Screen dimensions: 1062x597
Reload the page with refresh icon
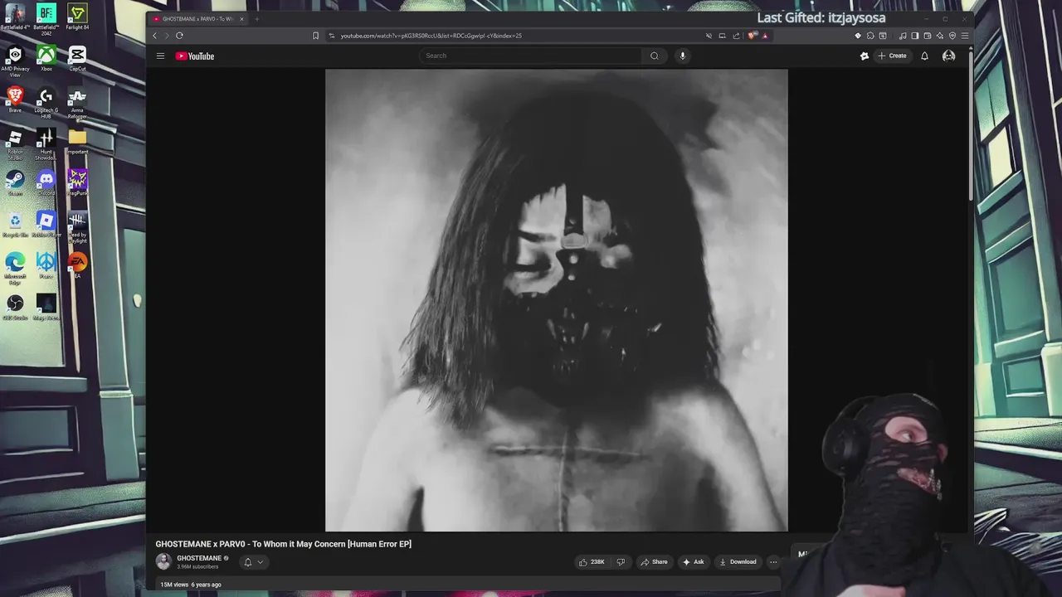[x=179, y=36]
